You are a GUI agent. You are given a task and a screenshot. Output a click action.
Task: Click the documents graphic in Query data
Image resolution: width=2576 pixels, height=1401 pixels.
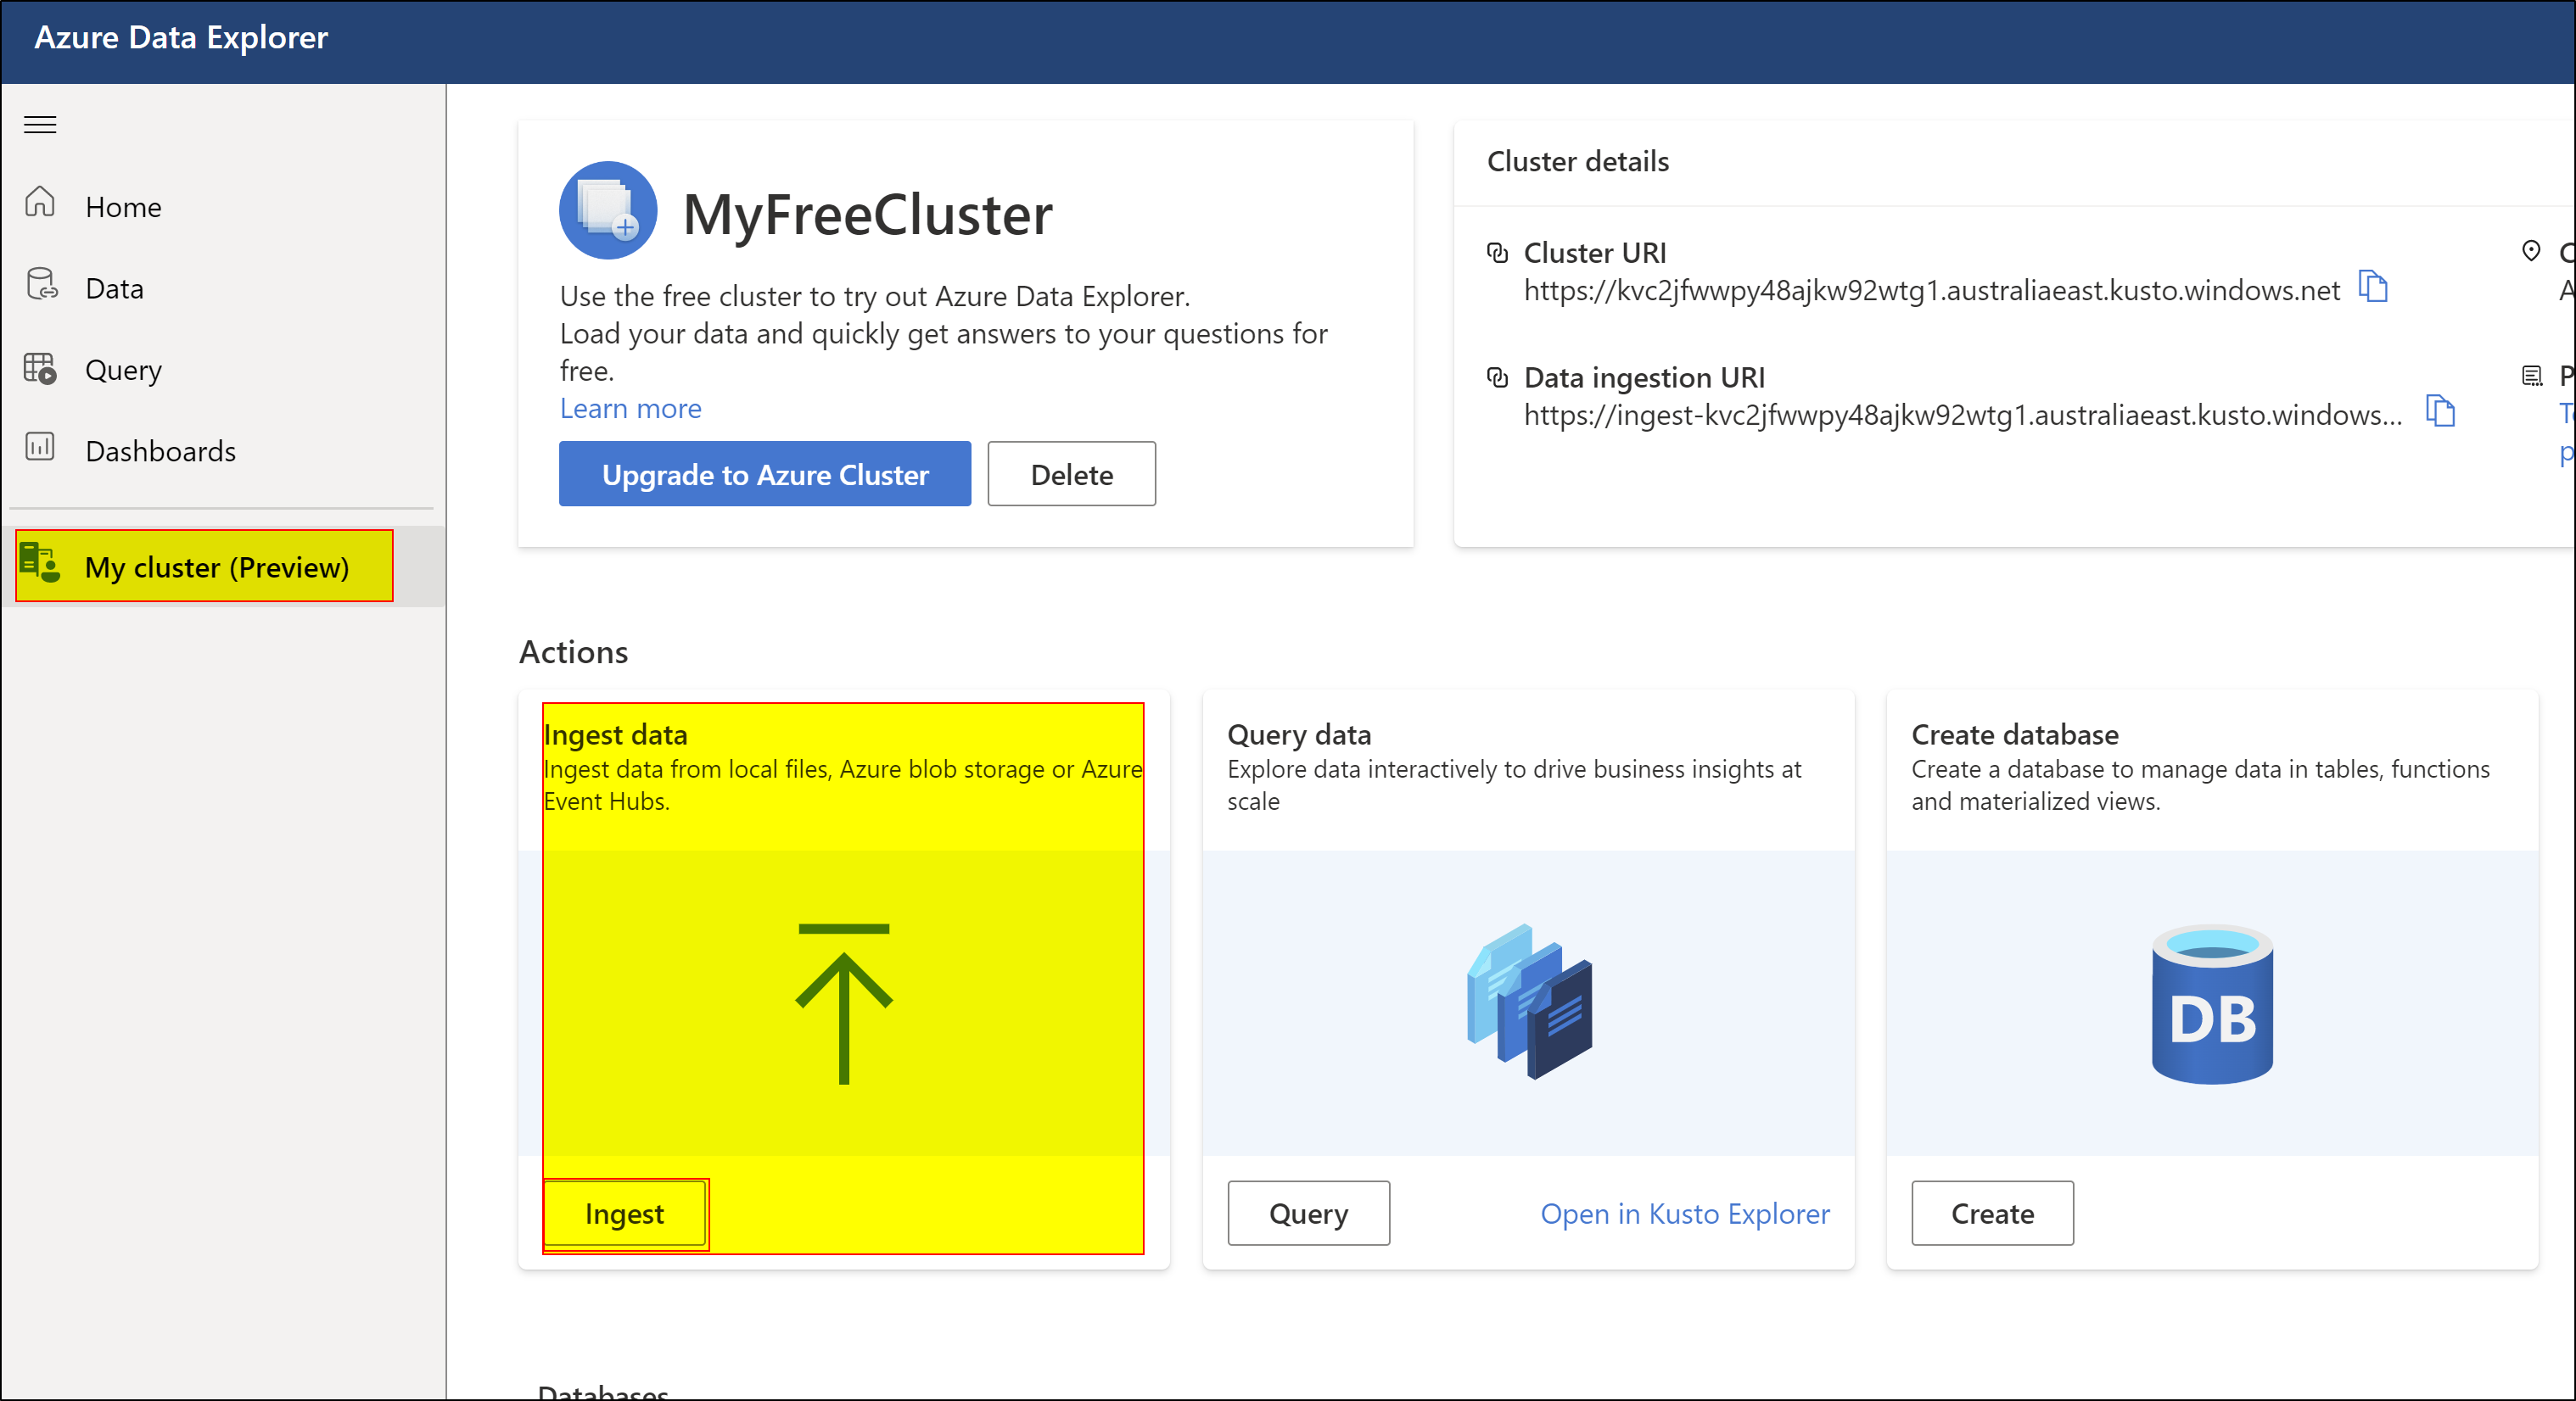click(x=1529, y=1002)
